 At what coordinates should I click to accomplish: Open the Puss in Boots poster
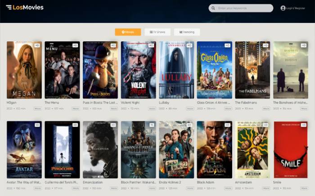pos(100,70)
